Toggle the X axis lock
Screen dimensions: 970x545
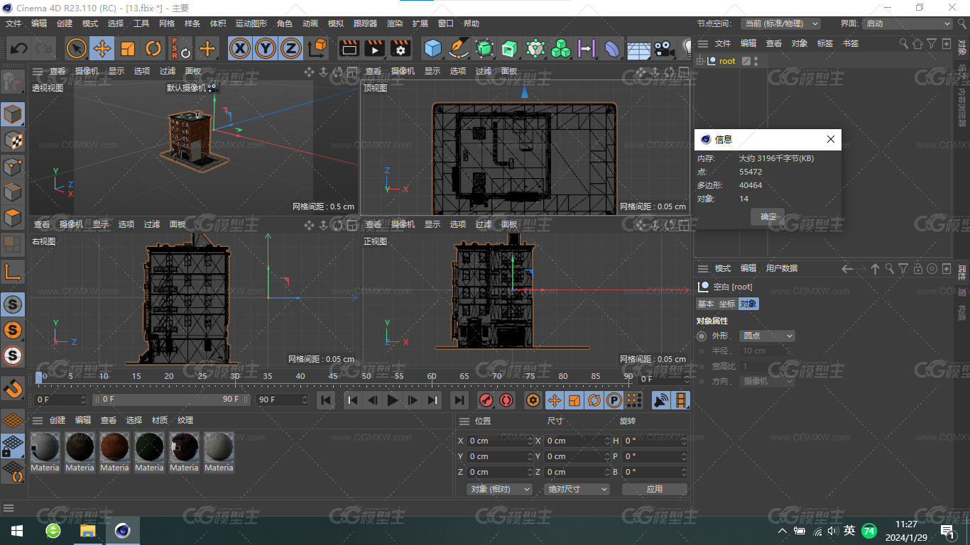tap(241, 48)
